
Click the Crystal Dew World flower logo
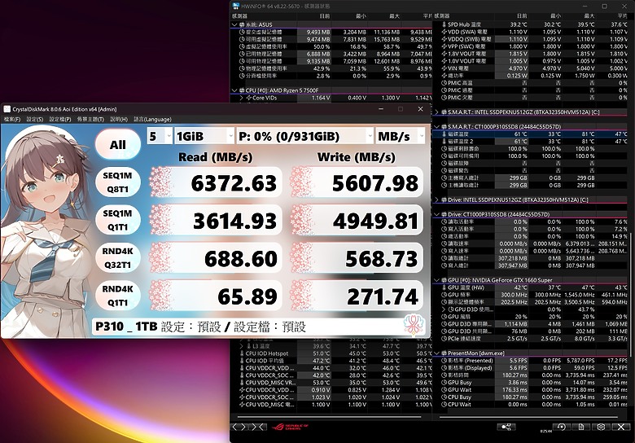point(414,324)
